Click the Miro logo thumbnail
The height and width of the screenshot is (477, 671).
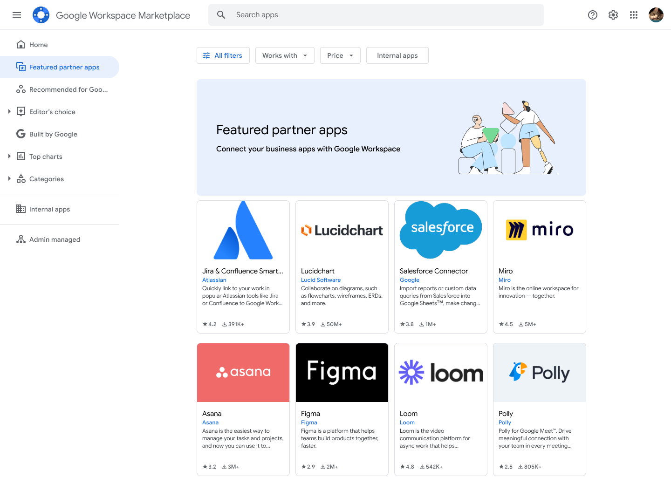click(x=540, y=230)
